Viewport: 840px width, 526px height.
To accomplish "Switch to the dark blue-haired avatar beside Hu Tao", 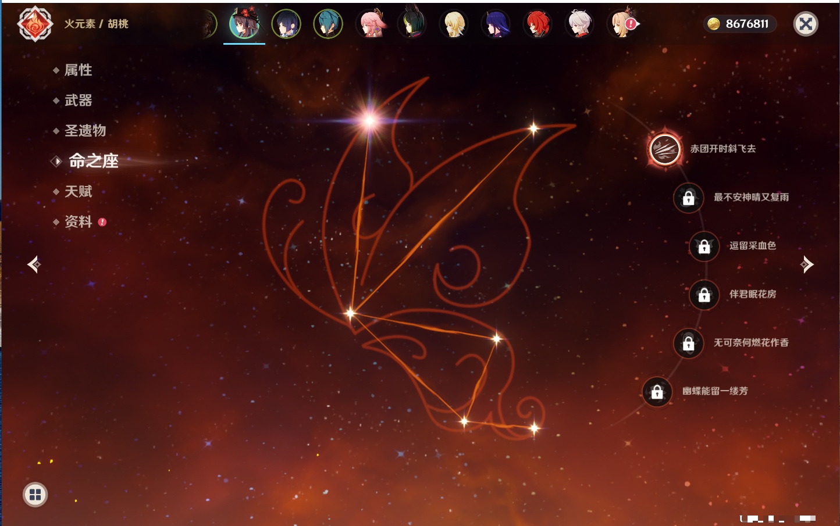I will tap(286, 24).
